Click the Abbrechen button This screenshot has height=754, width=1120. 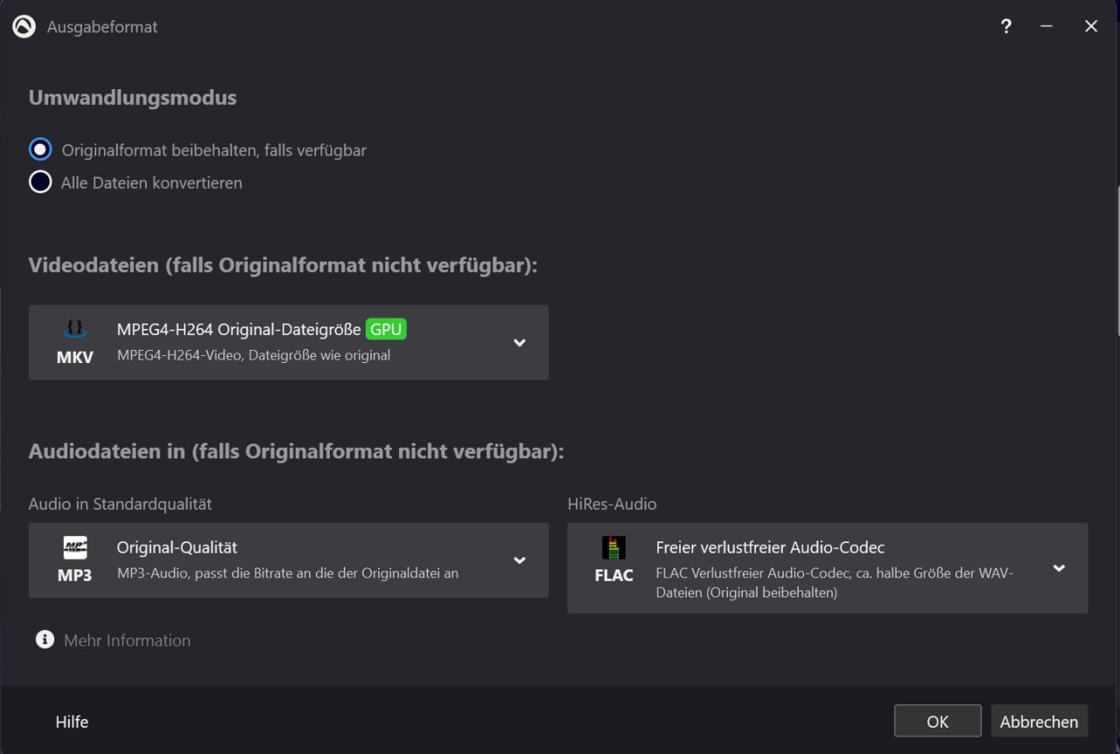1039,722
